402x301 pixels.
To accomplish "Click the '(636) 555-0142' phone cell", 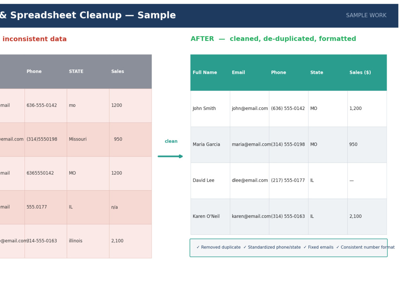I will [x=288, y=108].
